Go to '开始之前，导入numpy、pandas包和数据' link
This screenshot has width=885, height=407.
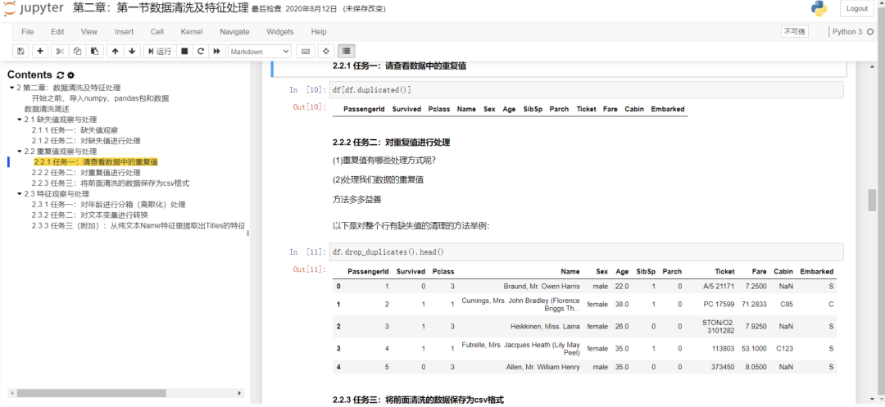(x=100, y=98)
